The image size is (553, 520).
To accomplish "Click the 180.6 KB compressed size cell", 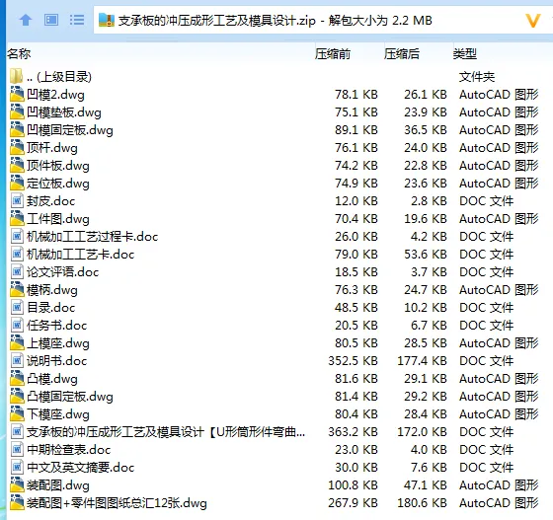I will point(422,503).
